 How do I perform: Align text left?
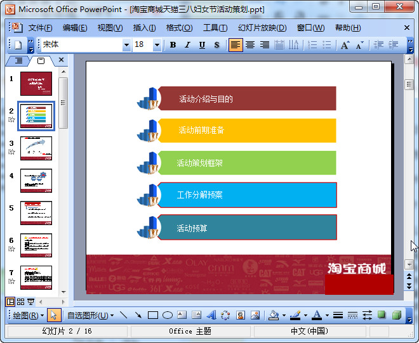click(x=236, y=45)
